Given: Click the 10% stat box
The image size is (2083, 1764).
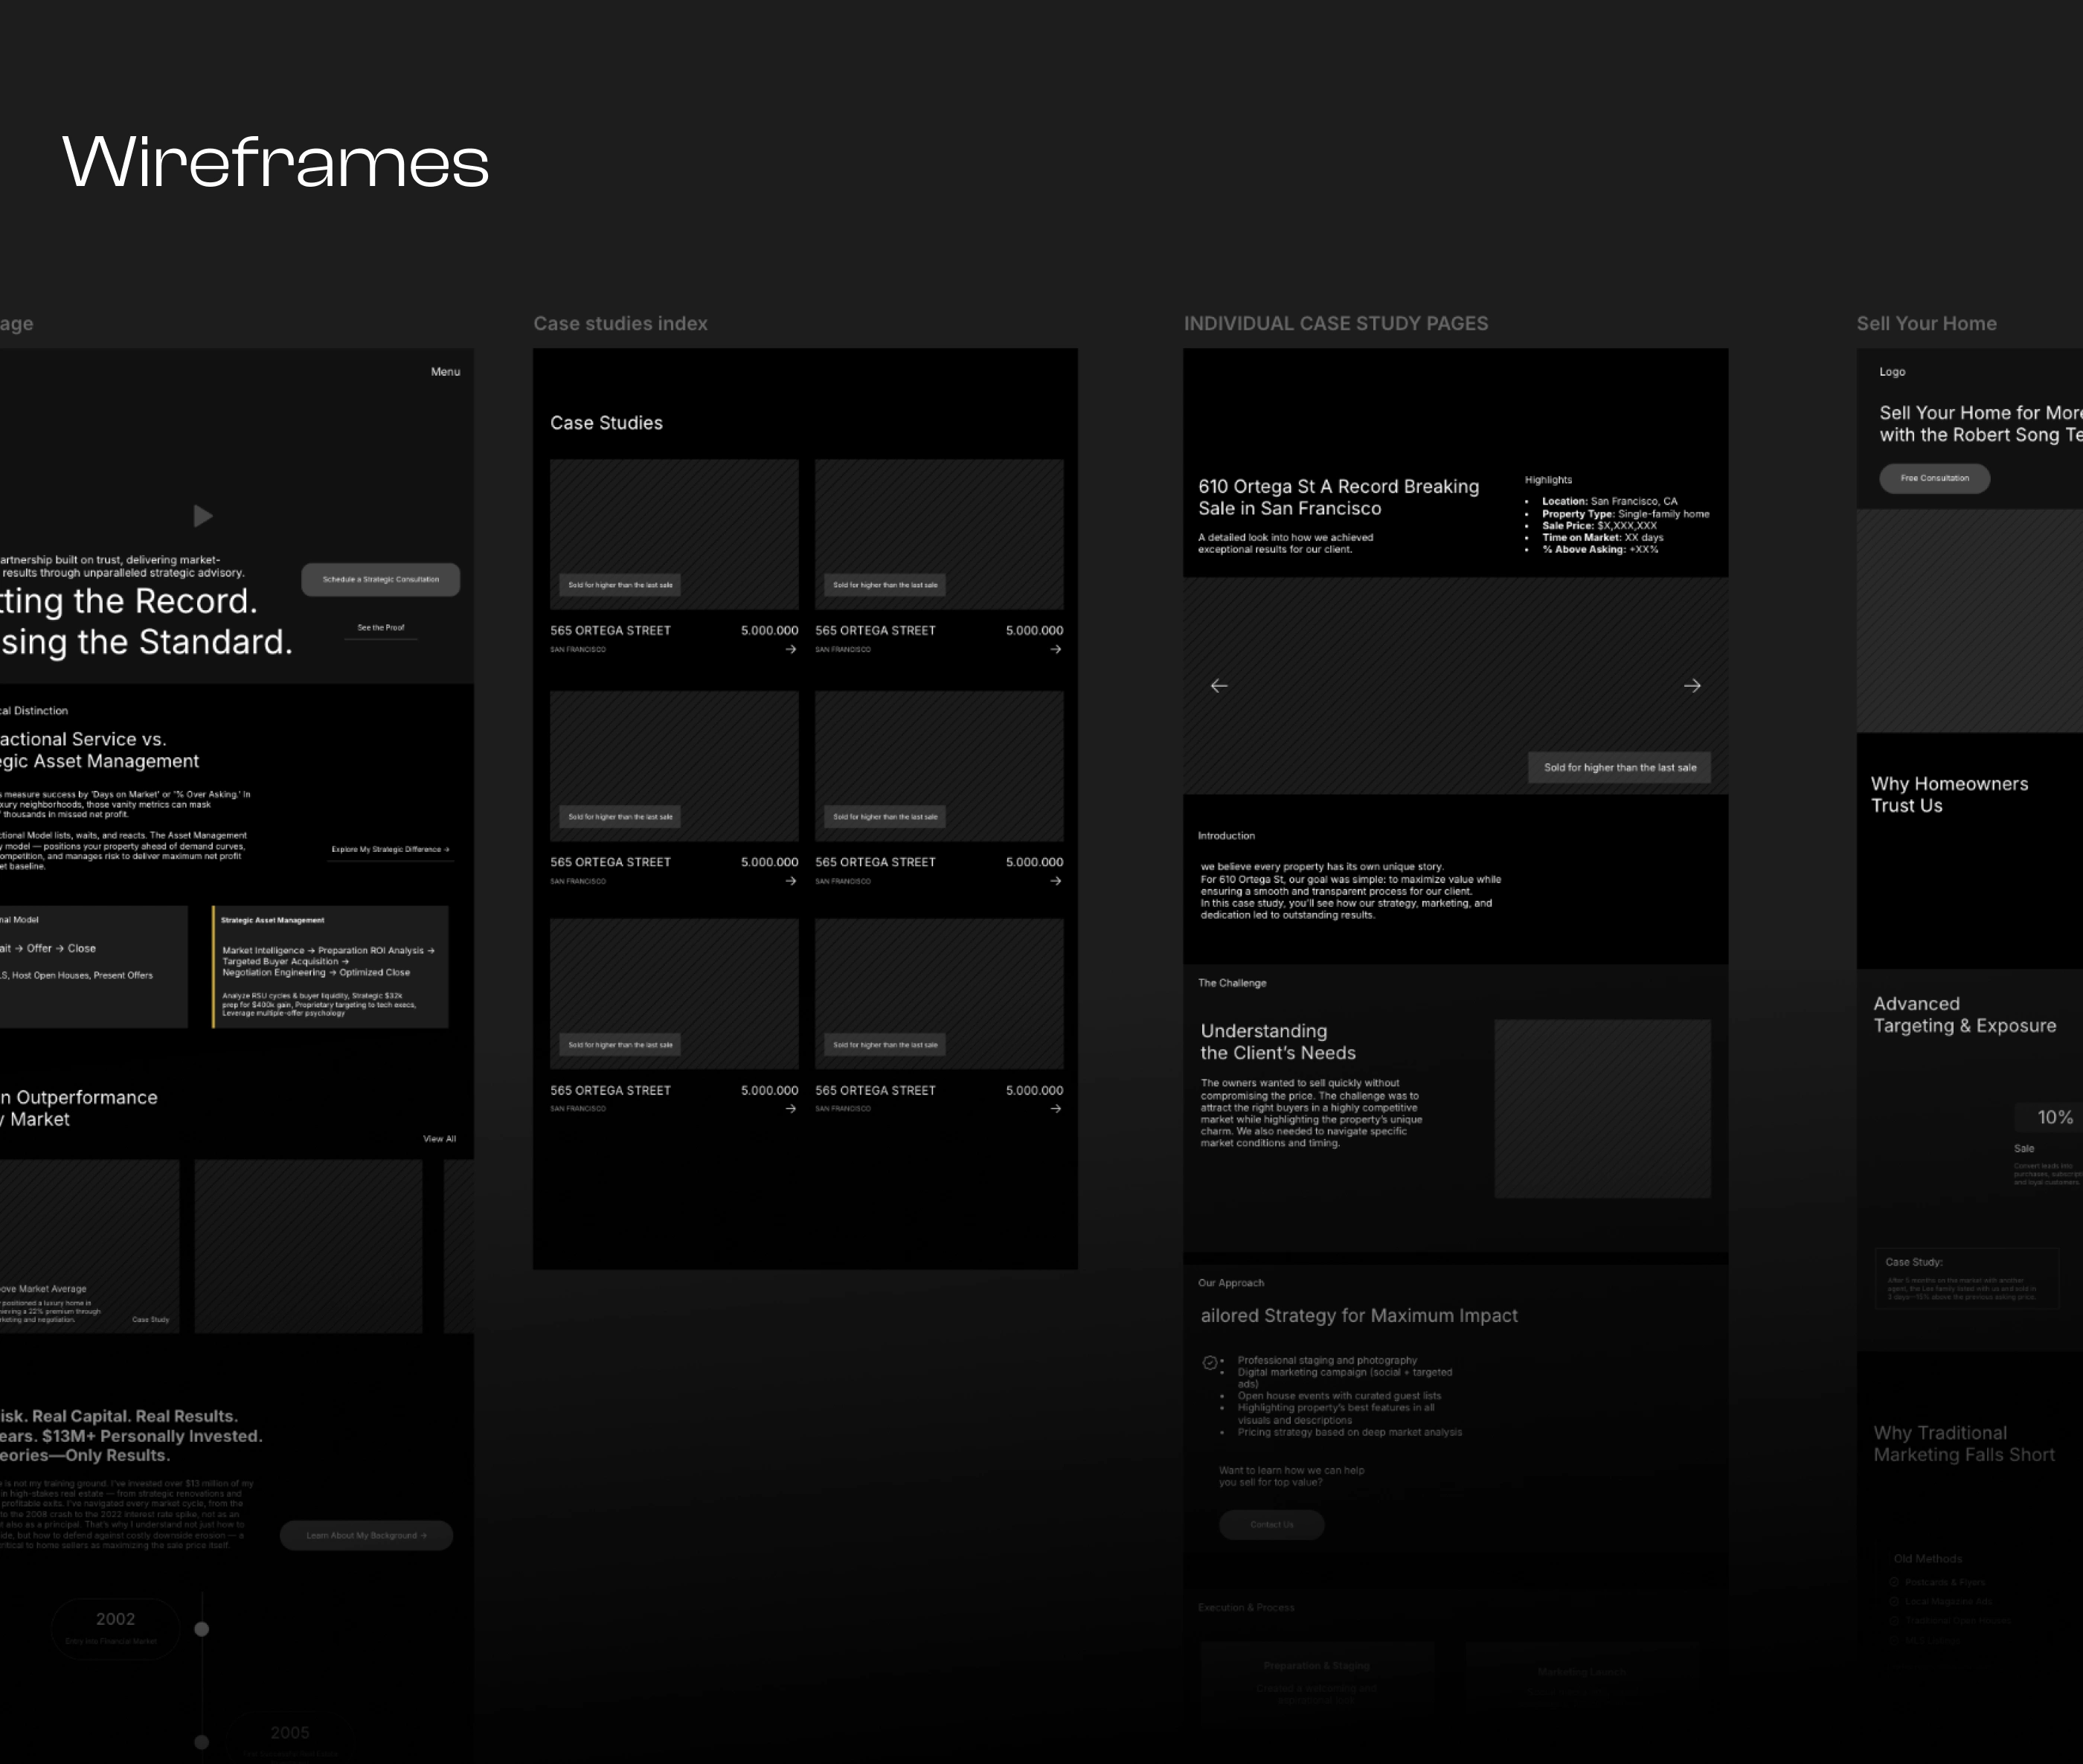Looking at the screenshot, I should pos(2048,1118).
